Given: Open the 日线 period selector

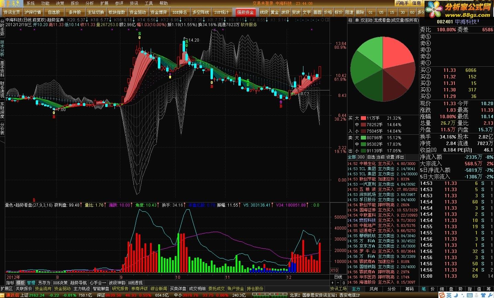Looking at the screenshot, I should [x=338, y=277].
